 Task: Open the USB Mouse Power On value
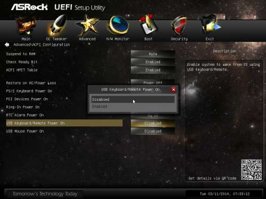(153, 131)
